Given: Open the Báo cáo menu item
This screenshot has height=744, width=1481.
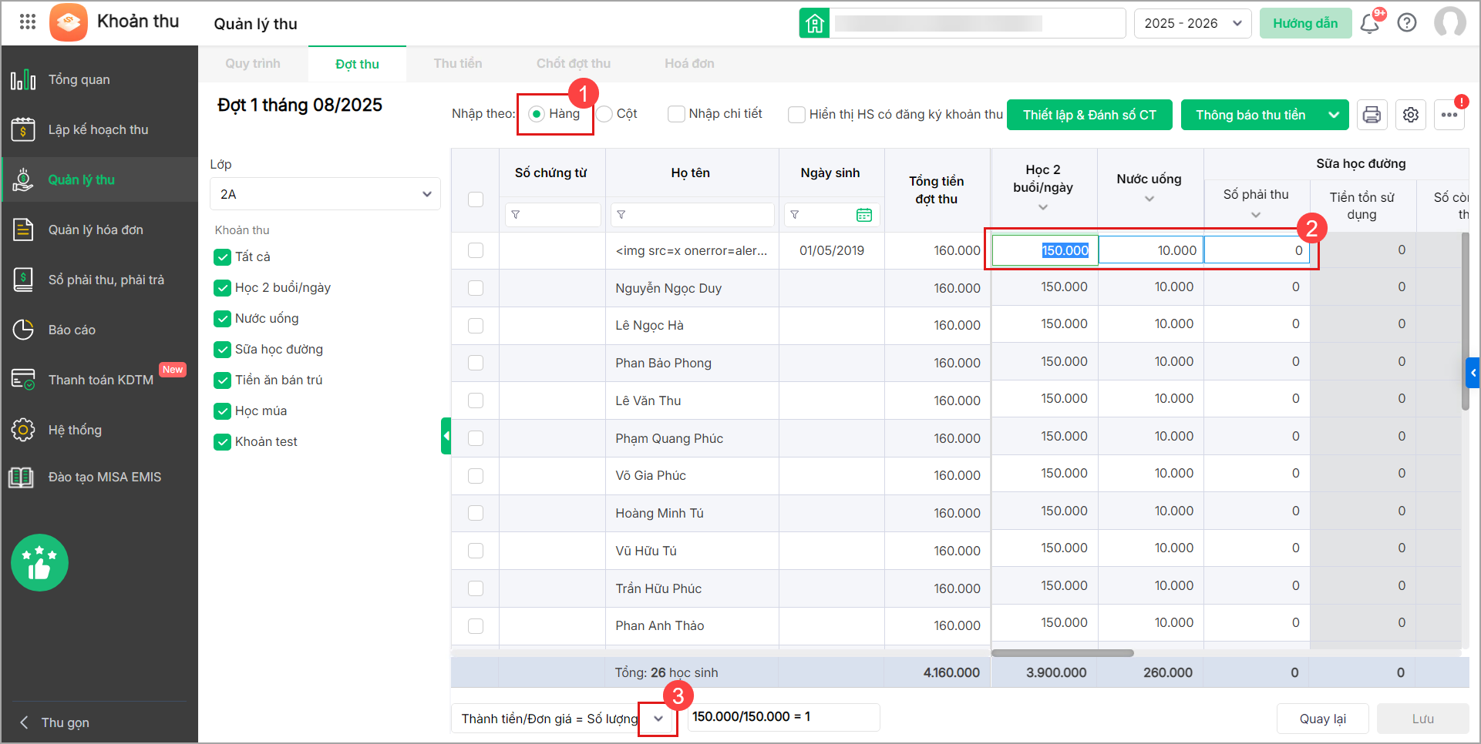Looking at the screenshot, I should 99,330.
